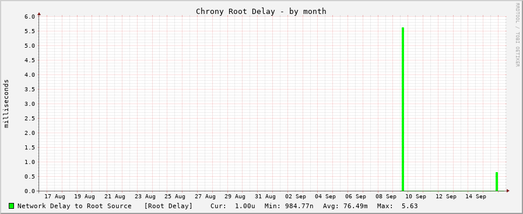523x214 pixels.
Task: Click the '4.5' y-axis value
Action: tap(30, 60)
